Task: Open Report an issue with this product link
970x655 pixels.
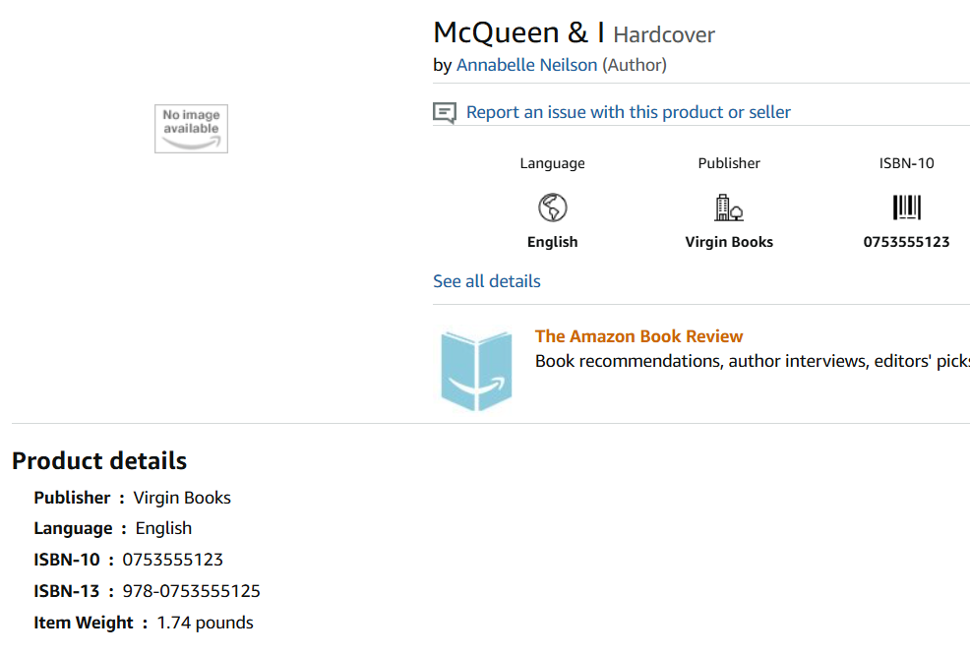Action: 628,112
